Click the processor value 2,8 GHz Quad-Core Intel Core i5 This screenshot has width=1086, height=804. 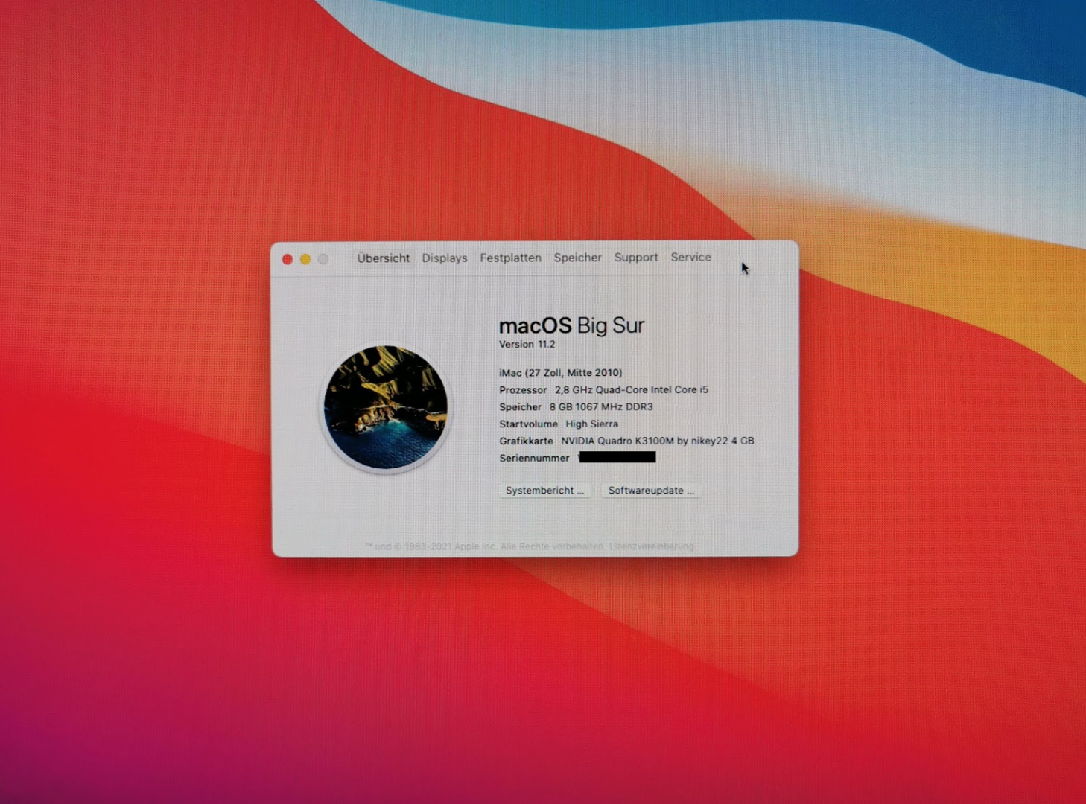coord(631,389)
